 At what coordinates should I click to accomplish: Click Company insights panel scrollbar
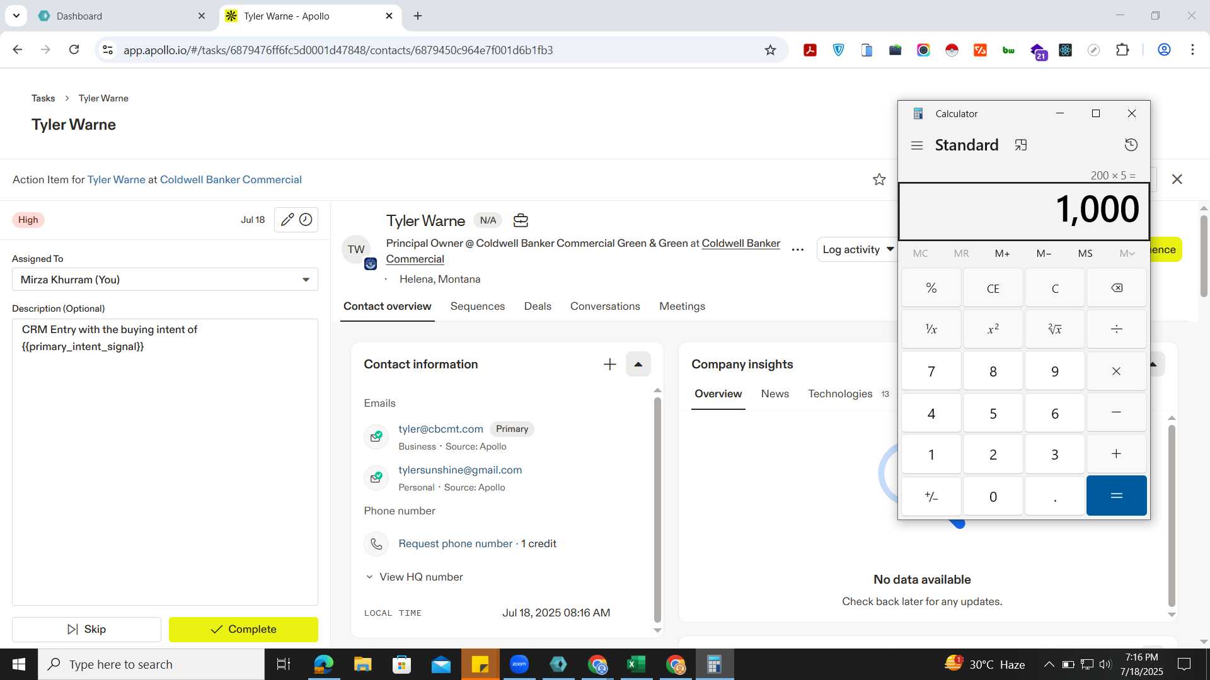point(1172,515)
